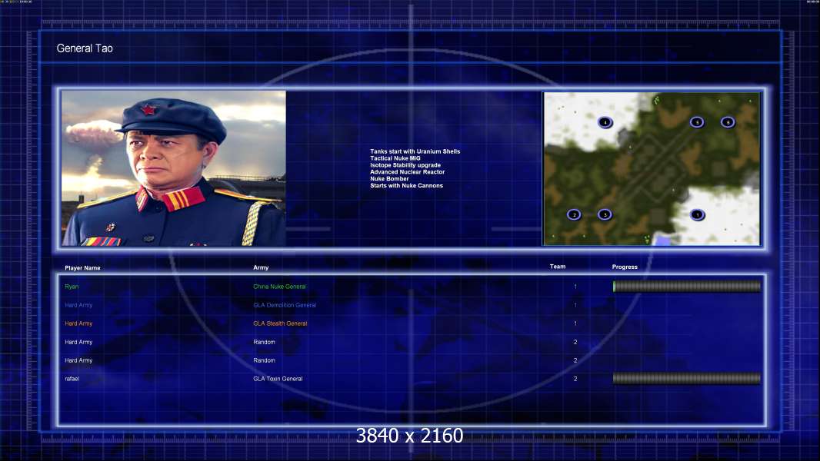Click the 'General Tao' title text
This screenshot has width=820, height=461.
[85, 48]
